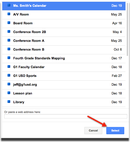Select Fourth Grade Standards Mapping calendar

pos(64,59)
